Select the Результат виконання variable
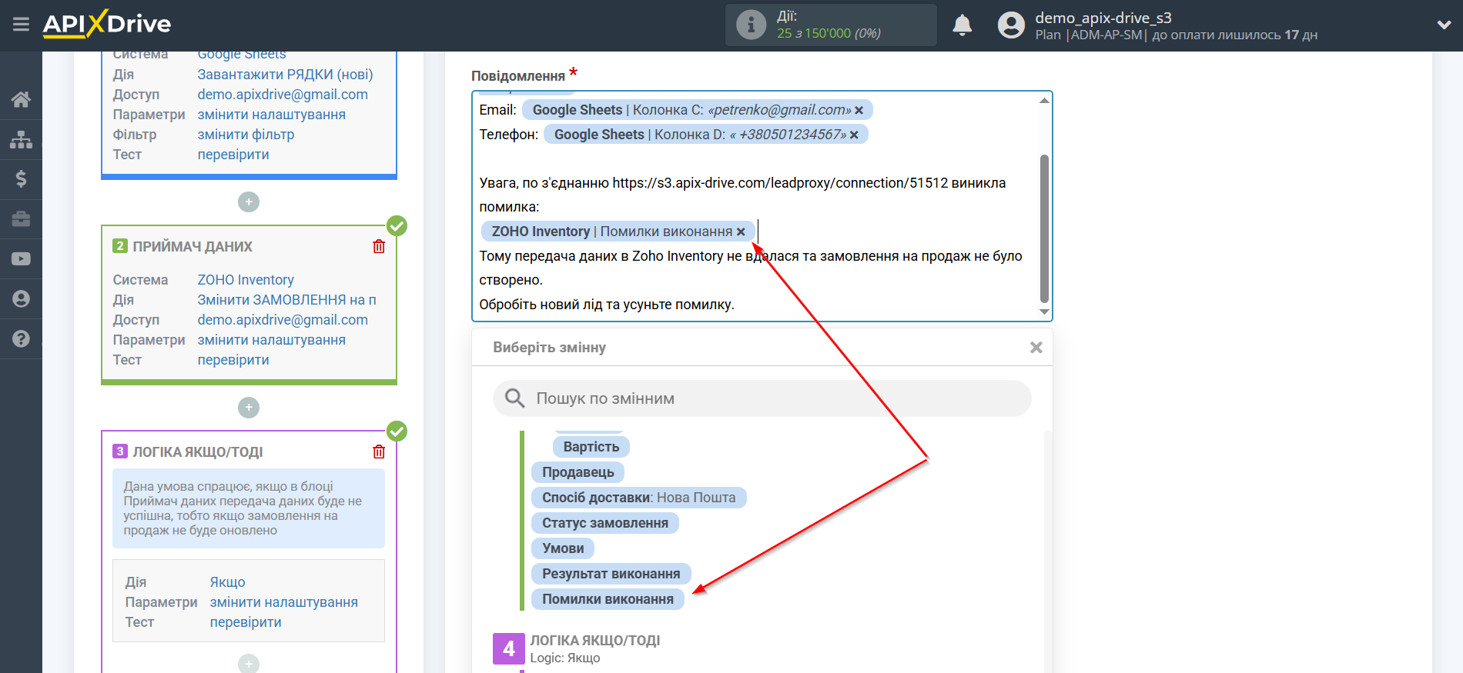Image resolution: width=1463 pixels, height=673 pixels. coord(611,574)
